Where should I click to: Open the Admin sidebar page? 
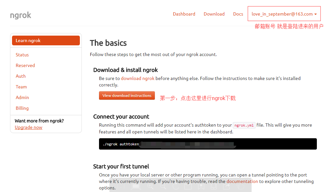click(22, 98)
